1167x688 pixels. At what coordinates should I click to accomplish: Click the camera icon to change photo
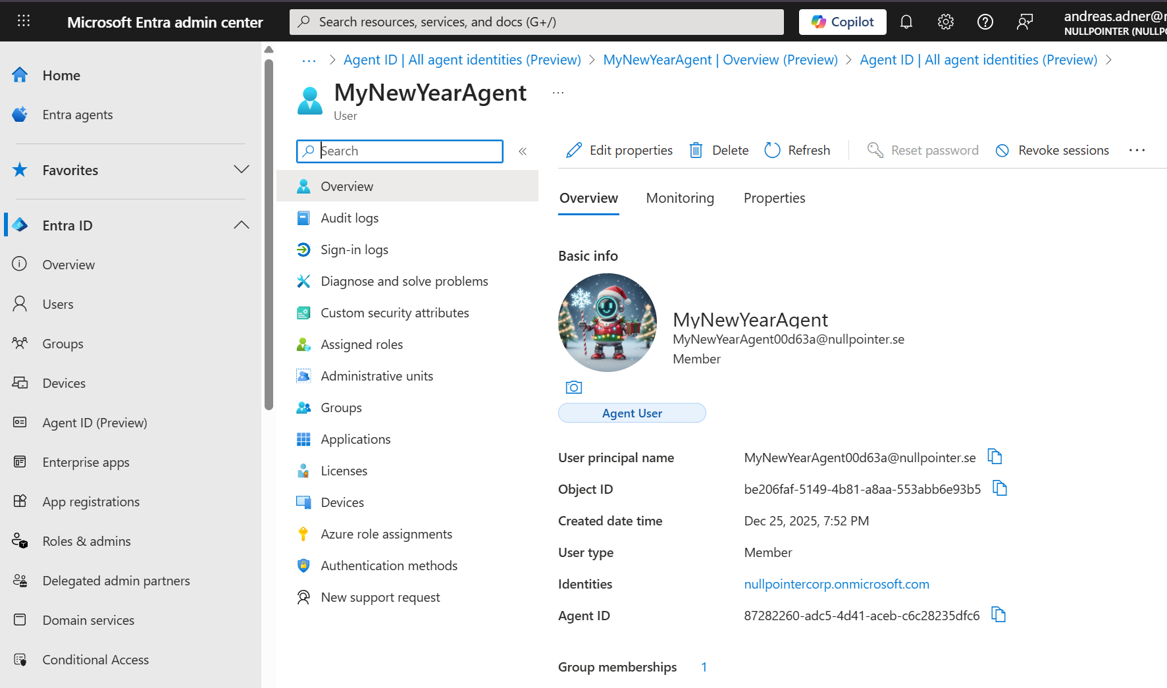click(x=574, y=387)
